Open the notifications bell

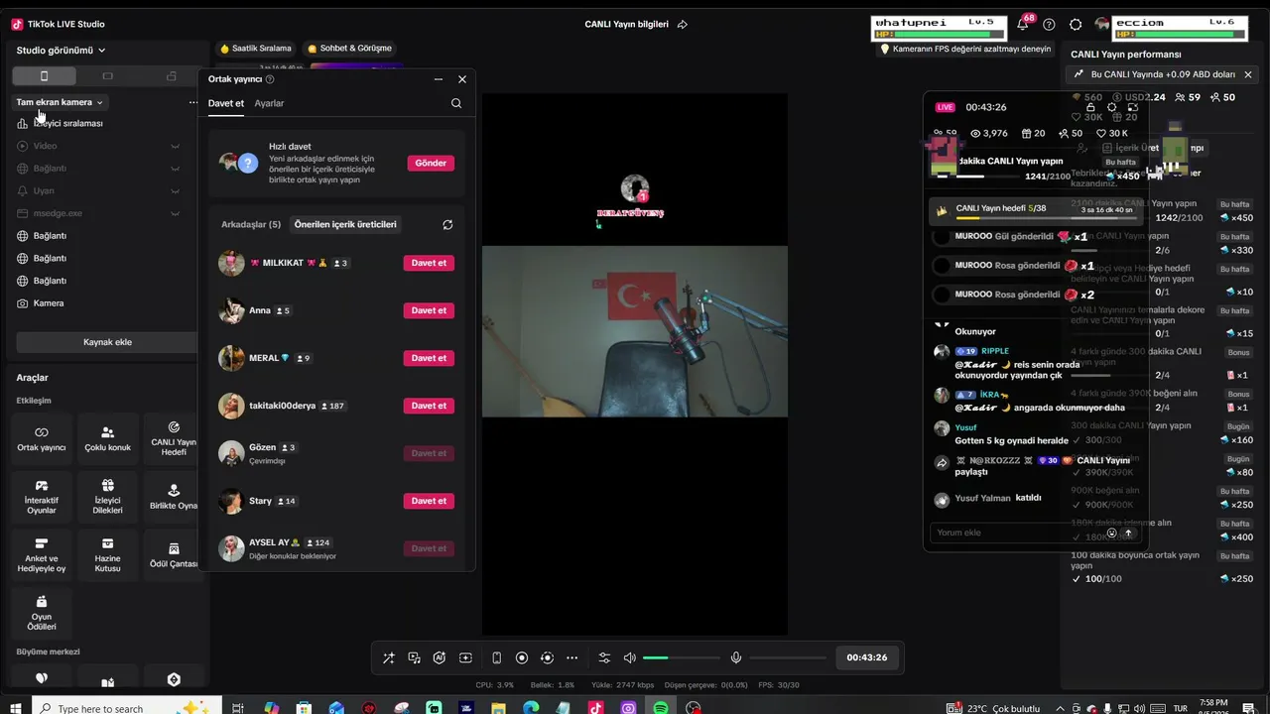coord(1023,24)
